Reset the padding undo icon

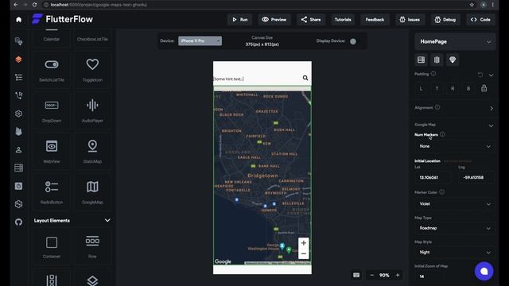[480, 75]
